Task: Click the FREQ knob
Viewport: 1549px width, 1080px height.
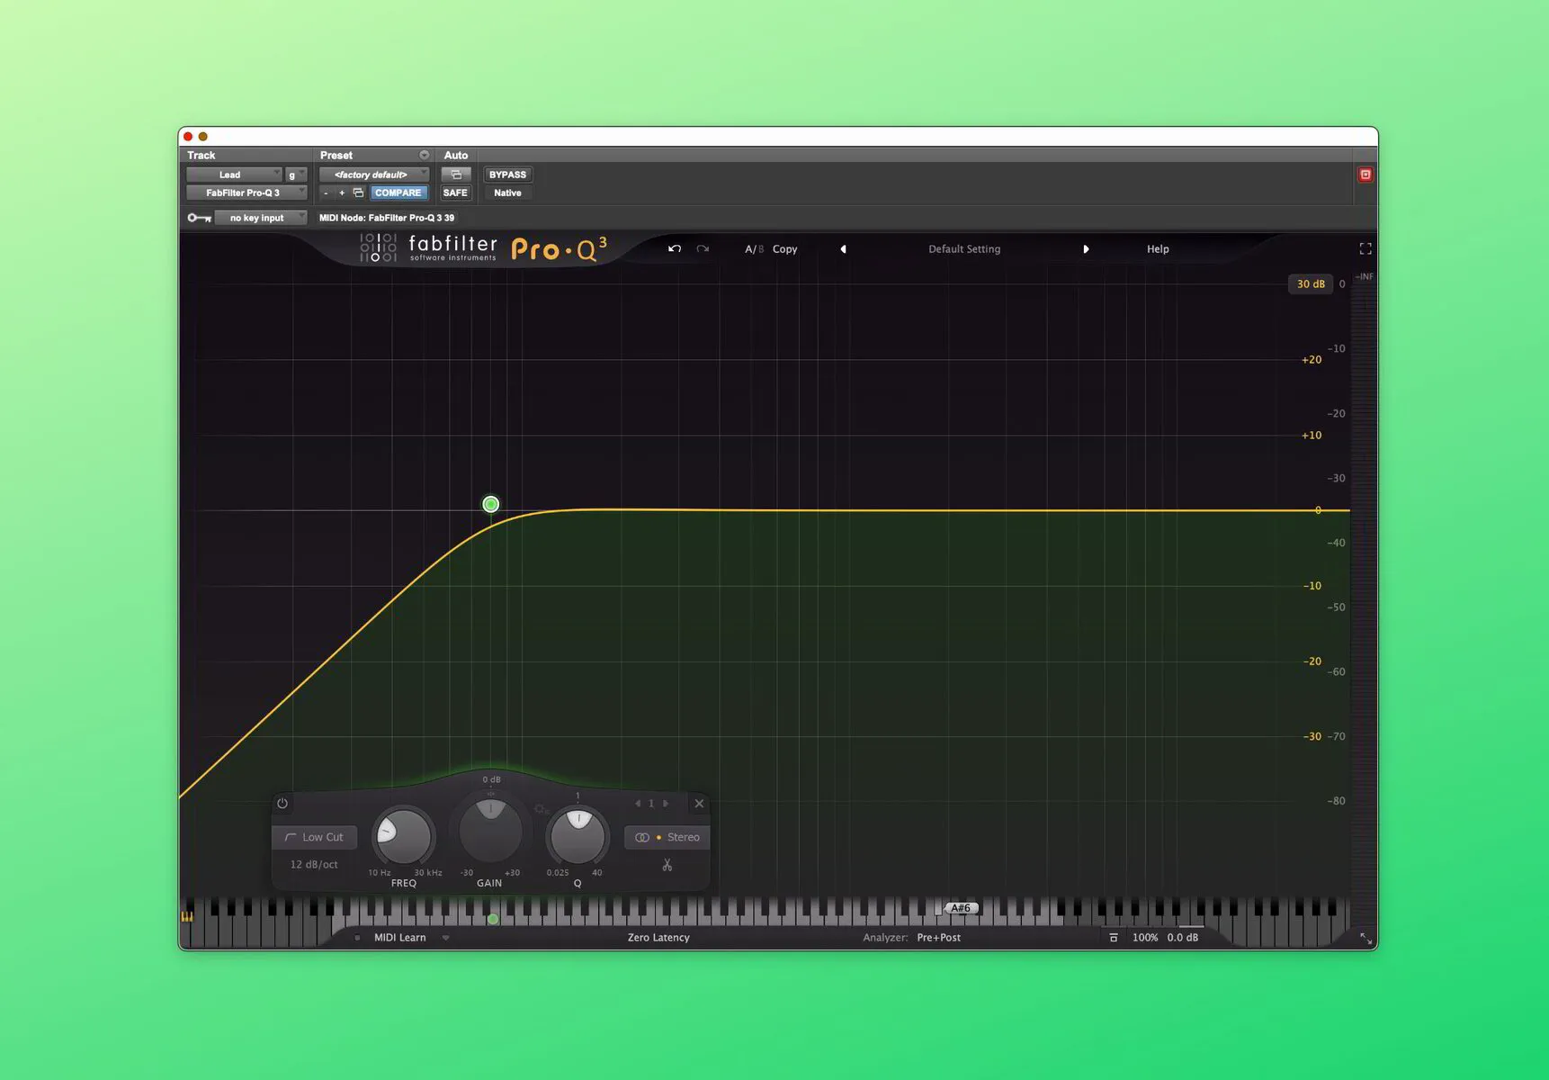Action: pos(403,836)
